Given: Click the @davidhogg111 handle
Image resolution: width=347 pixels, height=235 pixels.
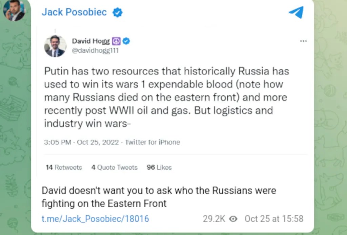Looking at the screenshot, I should (95, 50).
